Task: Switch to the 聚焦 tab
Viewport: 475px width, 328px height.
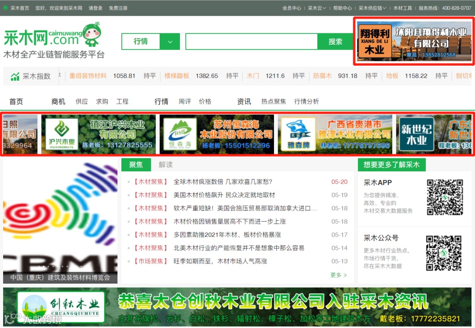Action: [136, 165]
